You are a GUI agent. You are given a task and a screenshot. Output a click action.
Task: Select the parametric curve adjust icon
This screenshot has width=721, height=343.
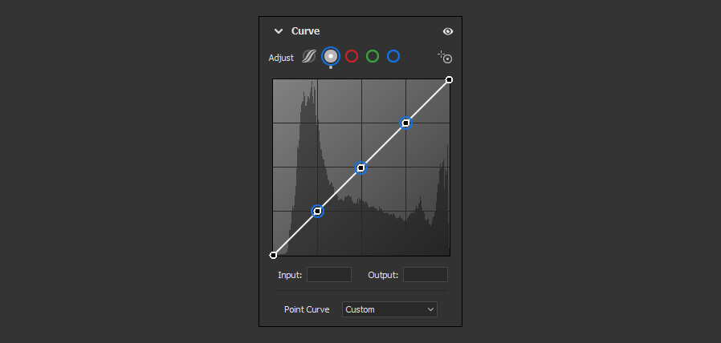coord(308,57)
